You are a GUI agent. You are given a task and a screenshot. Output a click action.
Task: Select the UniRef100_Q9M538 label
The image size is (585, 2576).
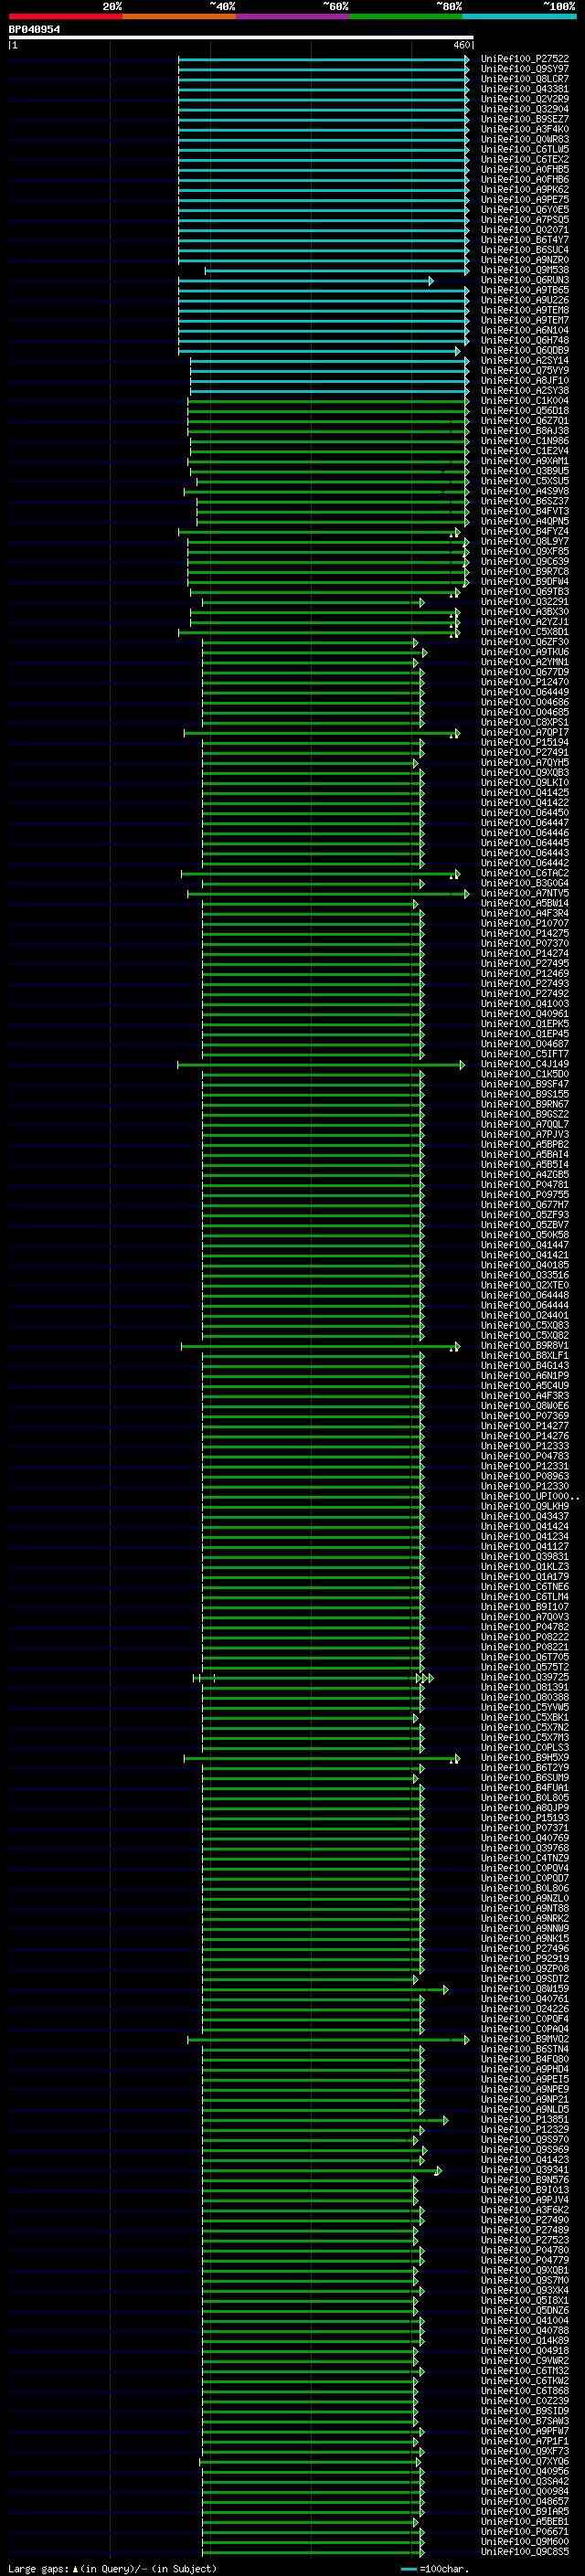click(524, 270)
